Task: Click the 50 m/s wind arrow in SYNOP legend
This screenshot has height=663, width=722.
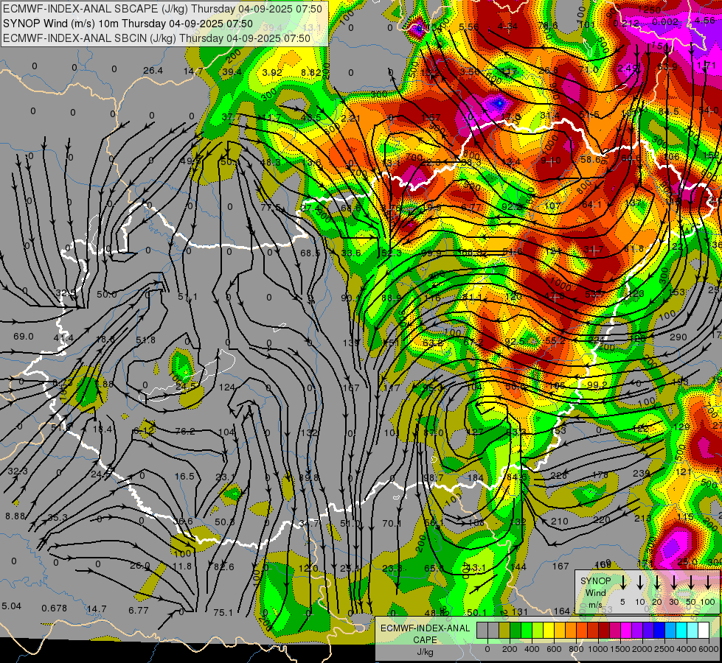Action: pos(691,582)
